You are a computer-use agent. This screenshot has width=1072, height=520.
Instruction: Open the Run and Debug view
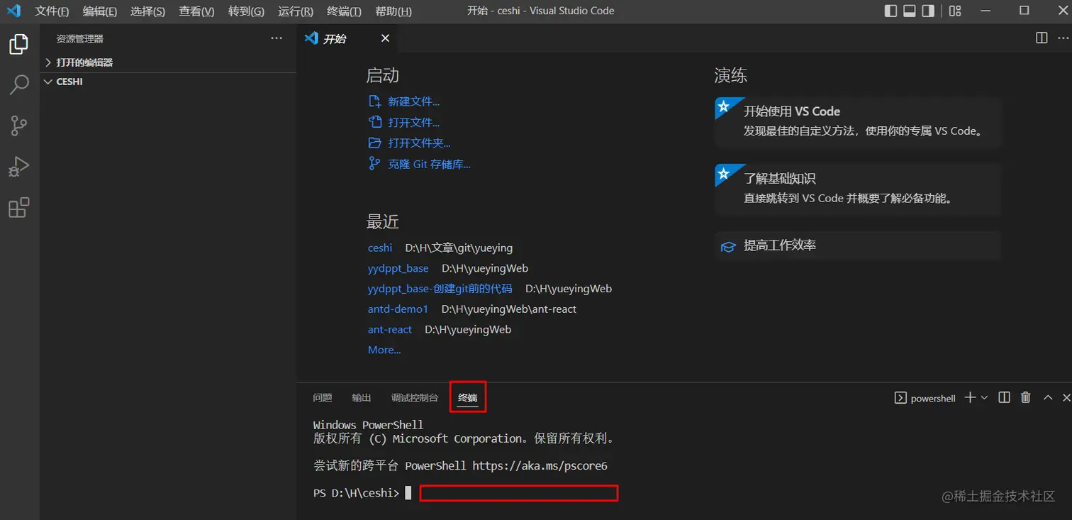click(x=19, y=167)
